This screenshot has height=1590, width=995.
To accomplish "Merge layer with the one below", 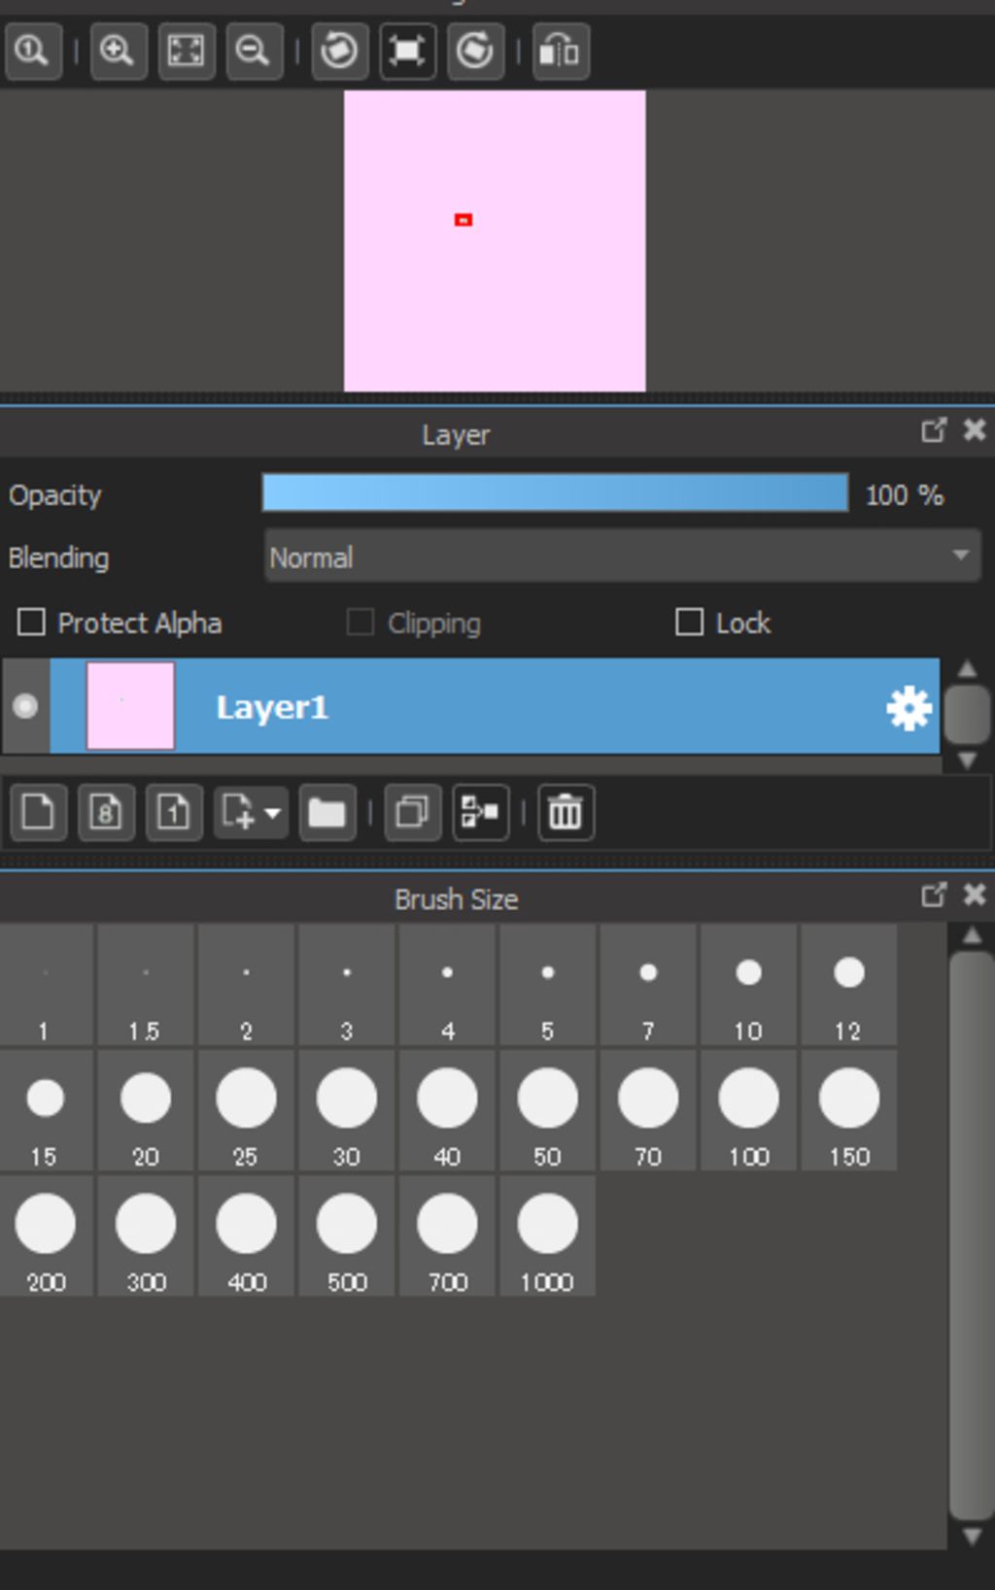I will (481, 812).
